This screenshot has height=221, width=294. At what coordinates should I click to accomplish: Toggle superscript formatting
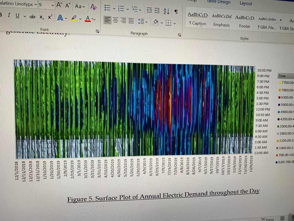(x=50, y=17)
